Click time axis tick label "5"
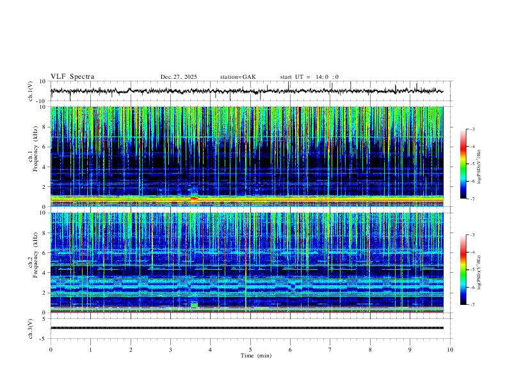 (250, 350)
